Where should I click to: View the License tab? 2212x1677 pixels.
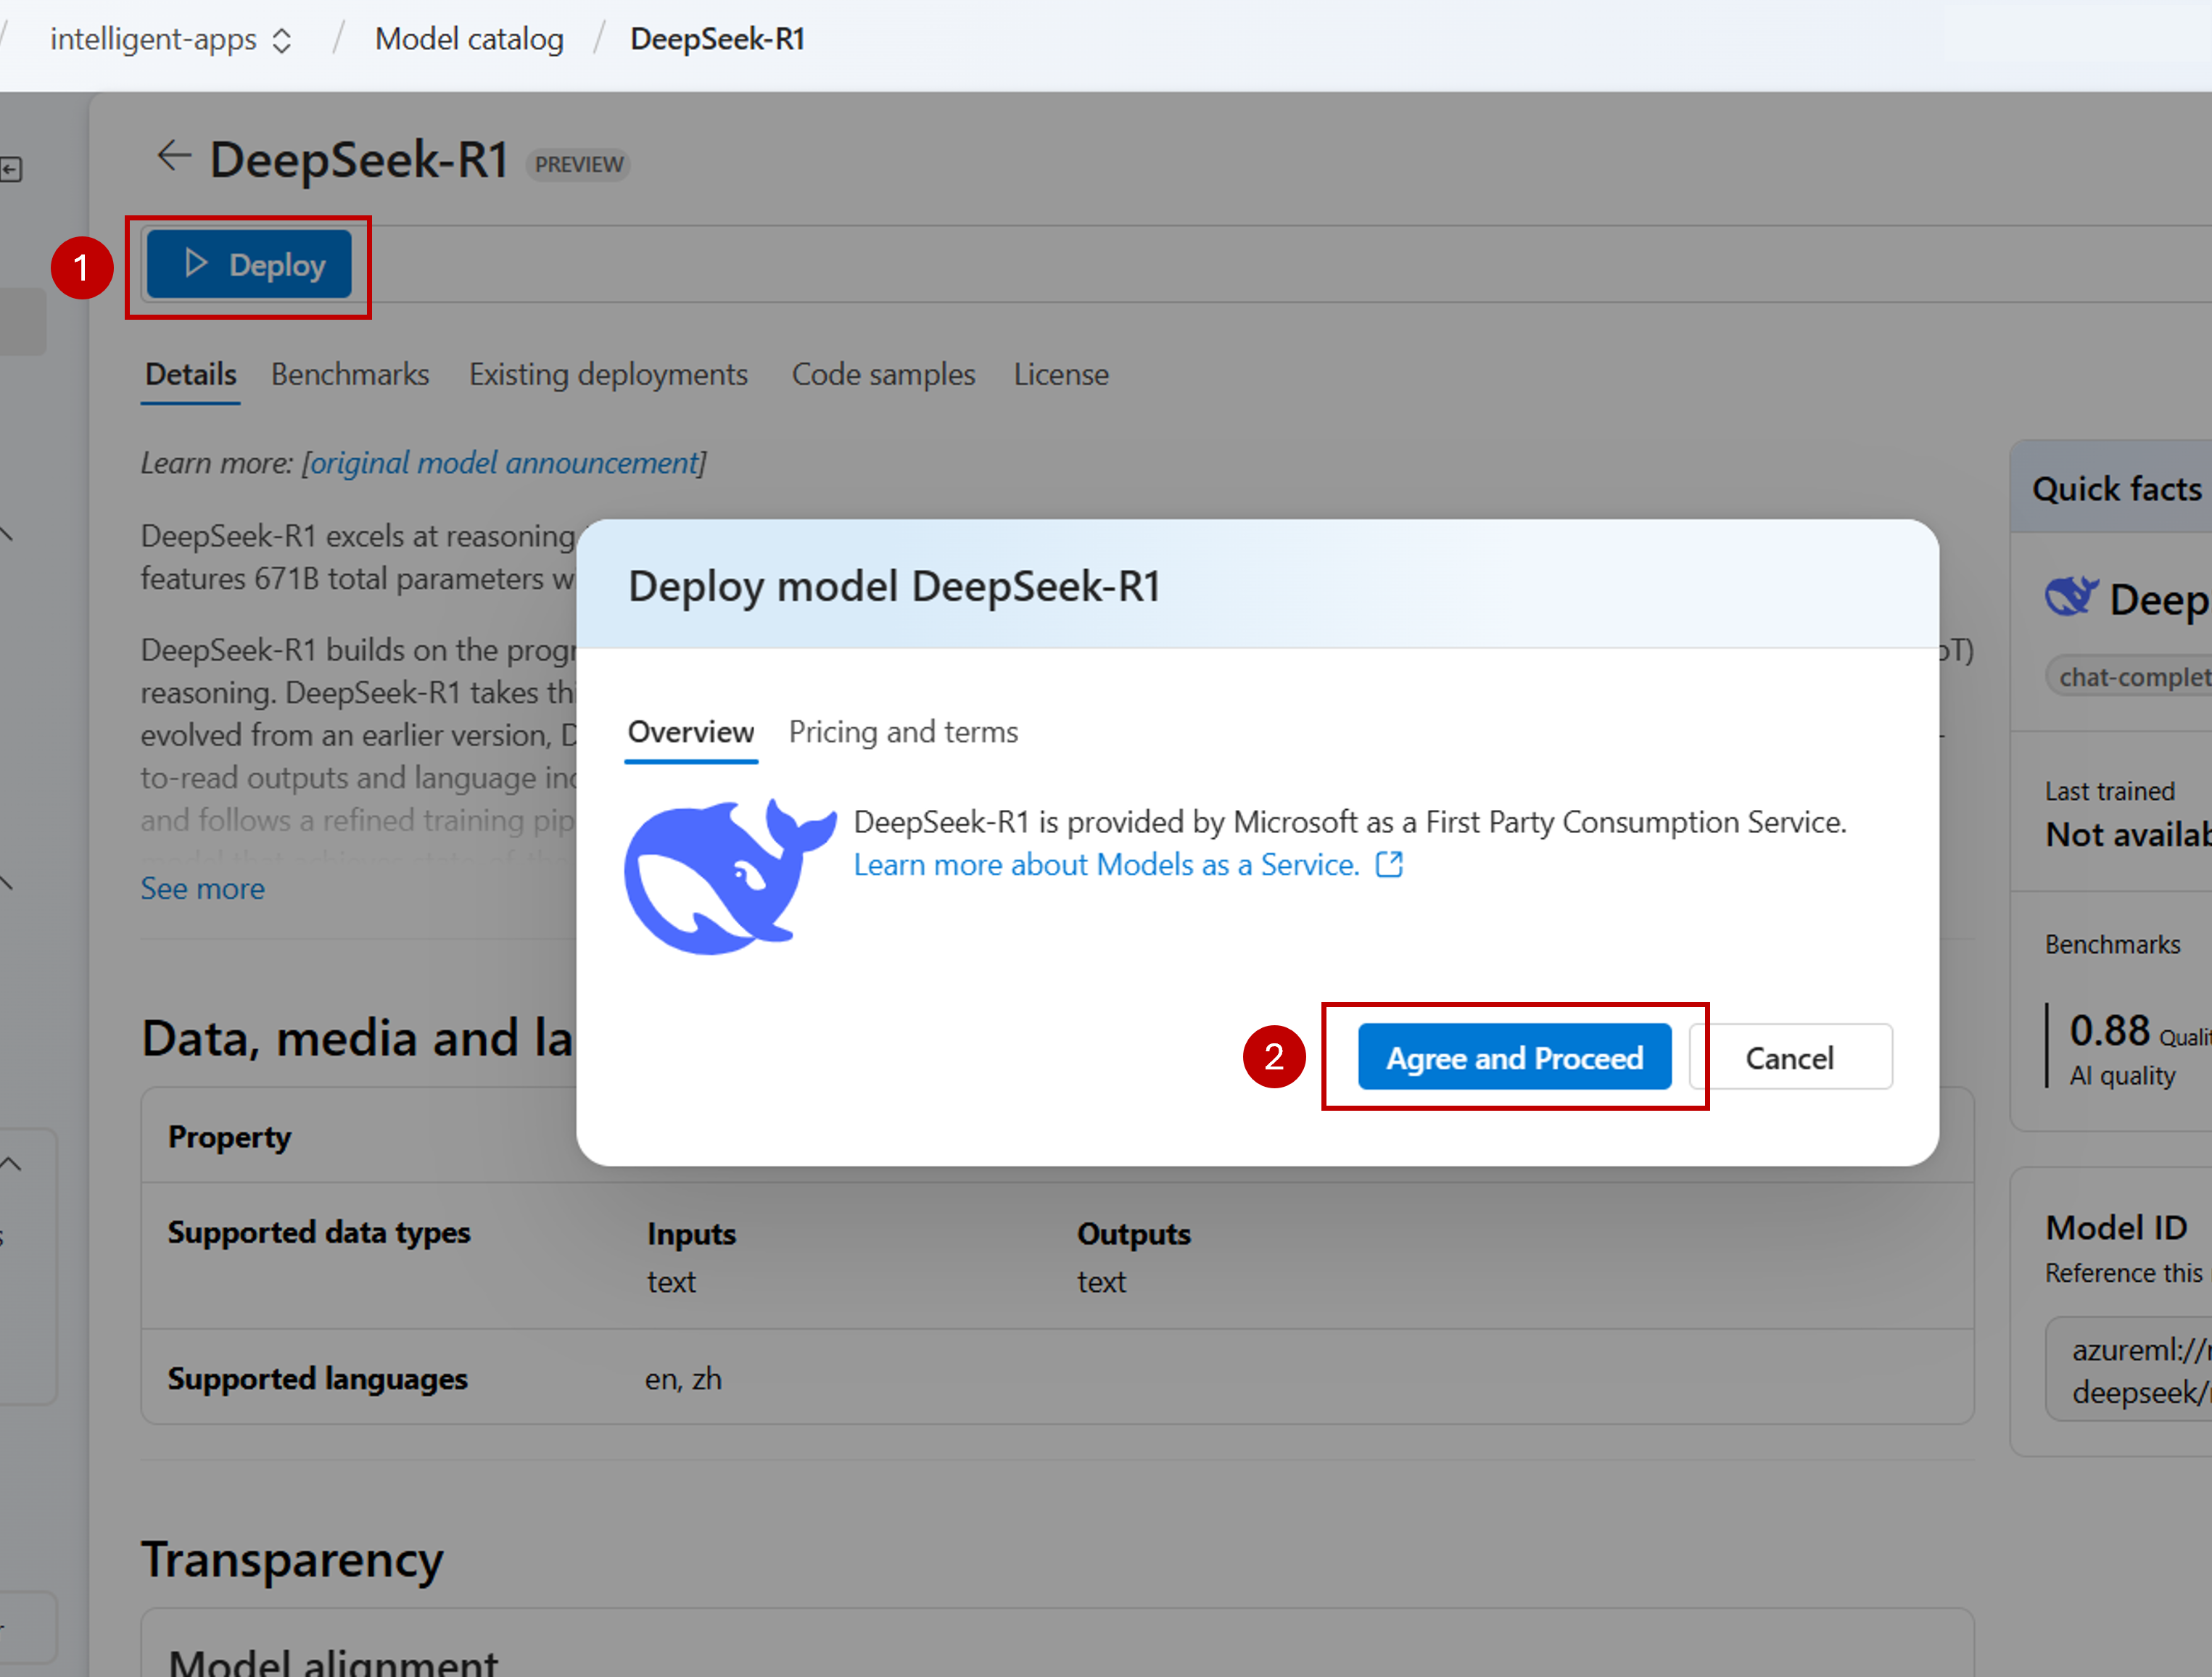coord(1060,374)
